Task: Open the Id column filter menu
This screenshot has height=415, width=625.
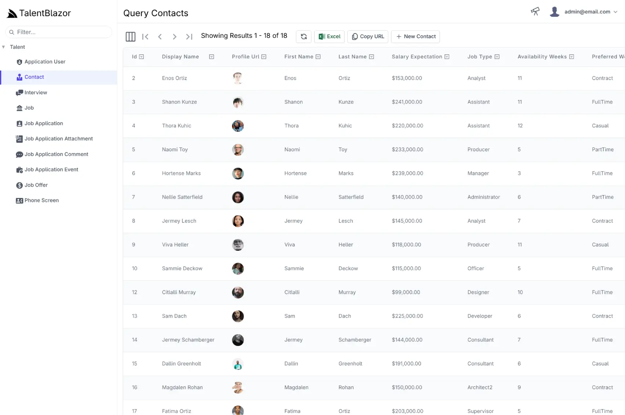Action: pyautogui.click(x=142, y=57)
